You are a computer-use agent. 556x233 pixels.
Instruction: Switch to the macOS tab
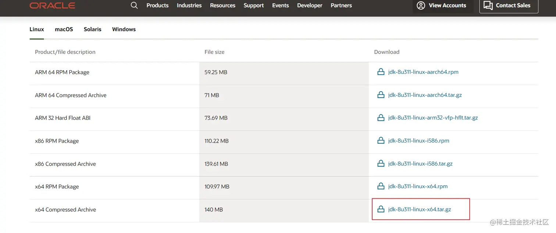point(64,29)
